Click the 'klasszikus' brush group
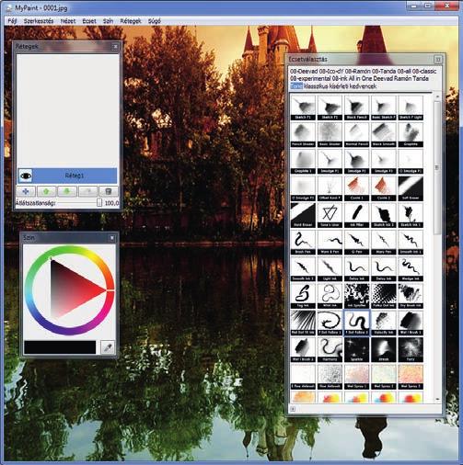Image resolution: width=463 pixels, height=465 pixels. (316, 86)
